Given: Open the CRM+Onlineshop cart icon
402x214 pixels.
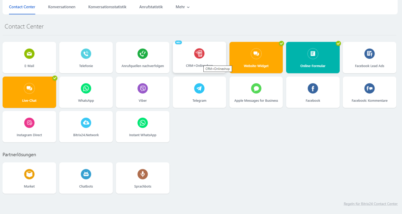Looking at the screenshot, I should 199,53.
